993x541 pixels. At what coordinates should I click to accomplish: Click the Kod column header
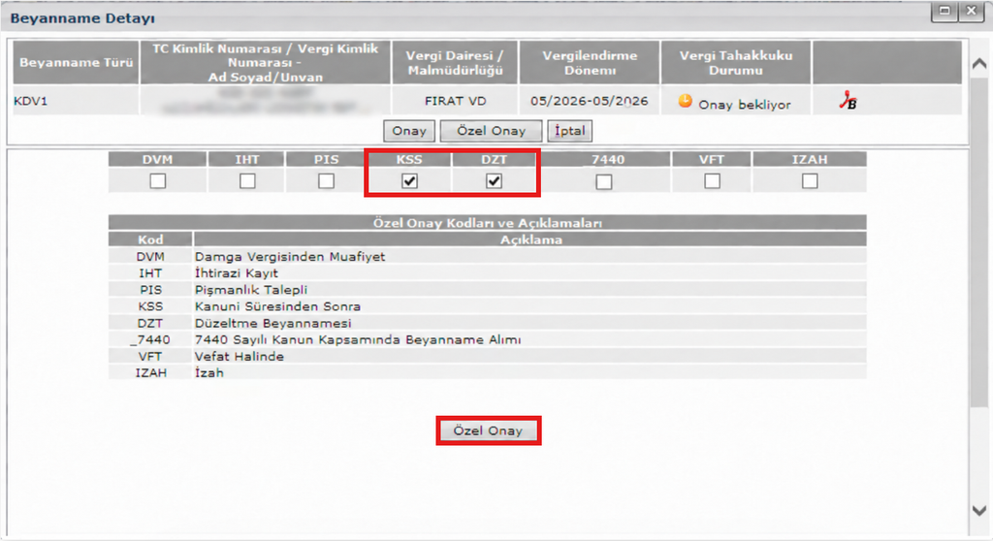point(150,239)
